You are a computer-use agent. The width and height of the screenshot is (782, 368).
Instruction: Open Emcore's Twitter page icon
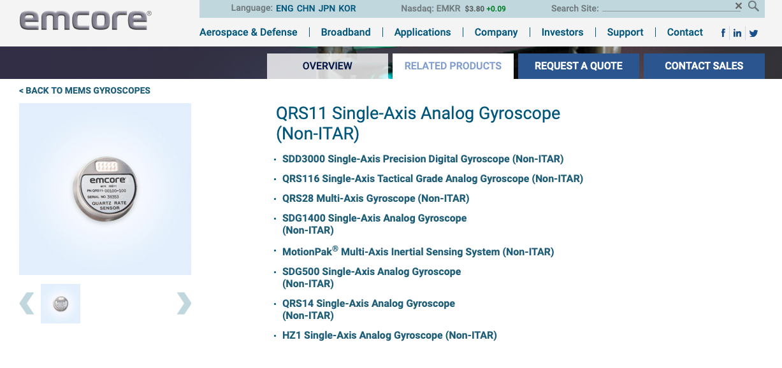click(x=753, y=33)
